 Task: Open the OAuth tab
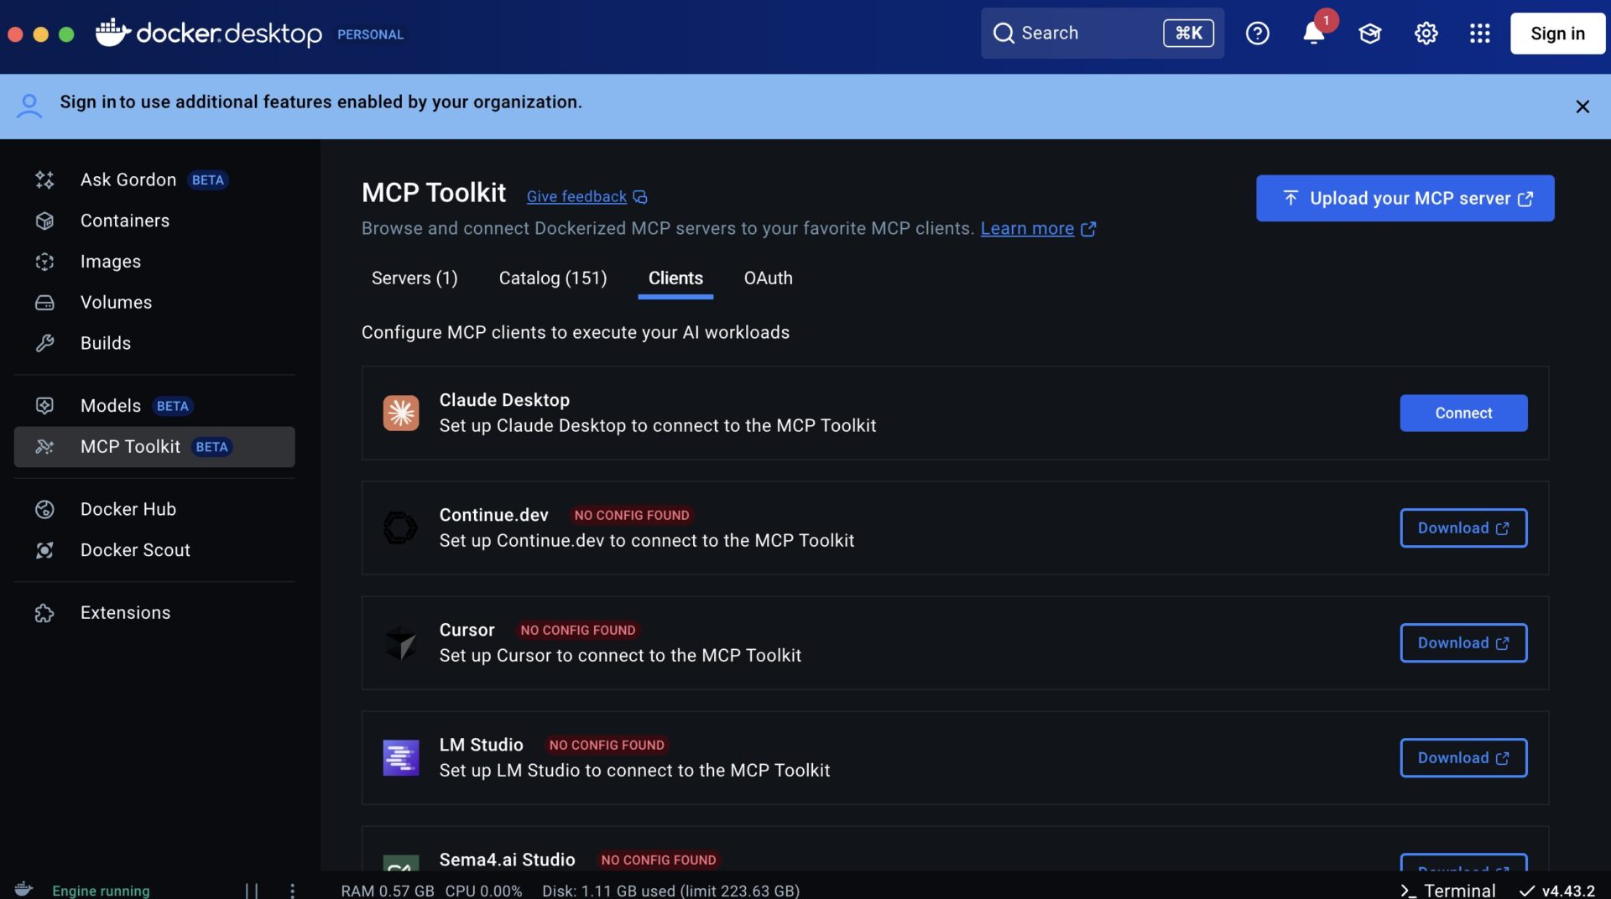pyautogui.click(x=768, y=278)
